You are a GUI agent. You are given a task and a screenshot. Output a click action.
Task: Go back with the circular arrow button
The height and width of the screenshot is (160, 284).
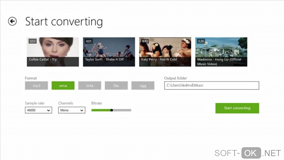12,21
